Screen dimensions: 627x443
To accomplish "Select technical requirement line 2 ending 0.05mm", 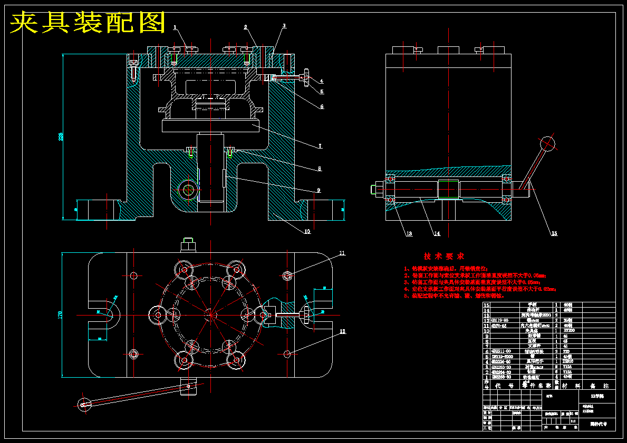I will pos(475,275).
